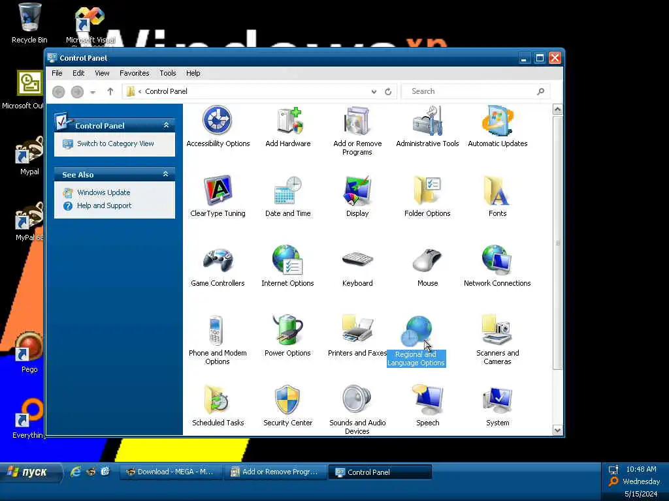
Task: Open Administrative Tools icon
Action: point(427,127)
